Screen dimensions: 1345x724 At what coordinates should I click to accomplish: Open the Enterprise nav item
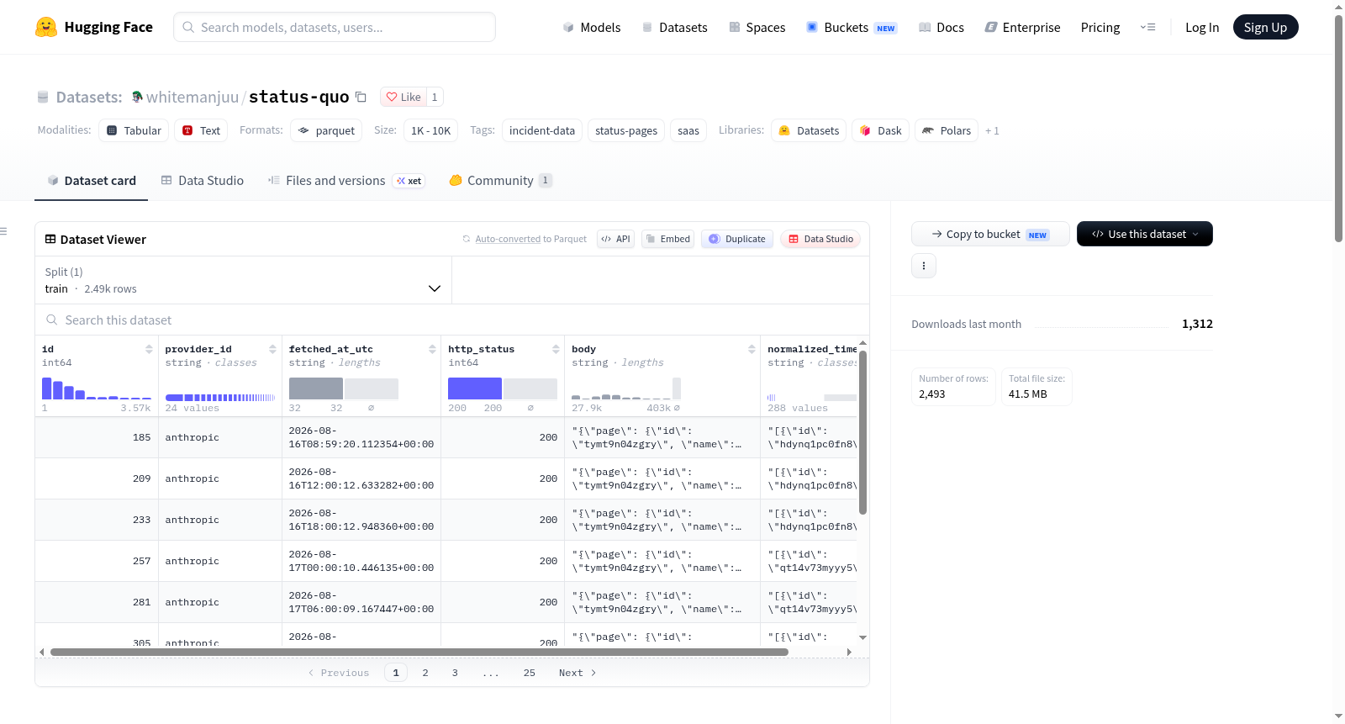tap(1022, 27)
